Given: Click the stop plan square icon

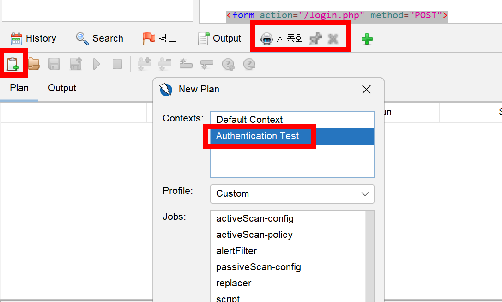Looking at the screenshot, I should click(117, 64).
